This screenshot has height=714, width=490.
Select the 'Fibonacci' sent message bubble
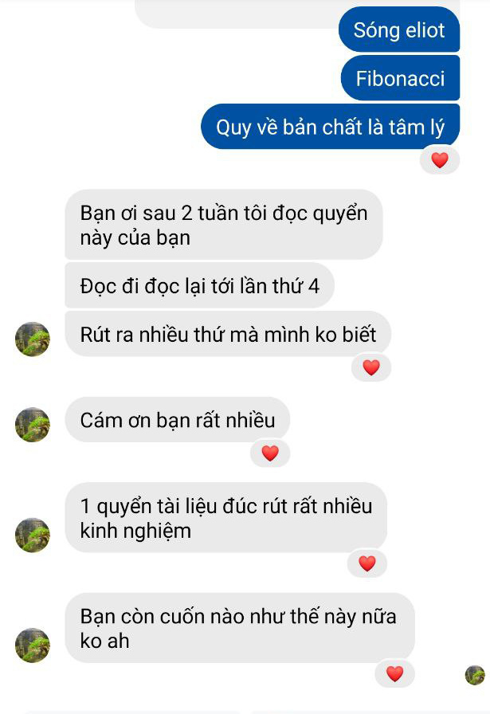coord(400,78)
